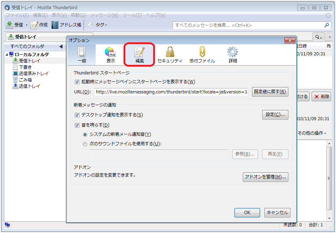Select 送信トレイ folder
Viewport: 336px width, 233px height.
pyautogui.click(x=30, y=86)
